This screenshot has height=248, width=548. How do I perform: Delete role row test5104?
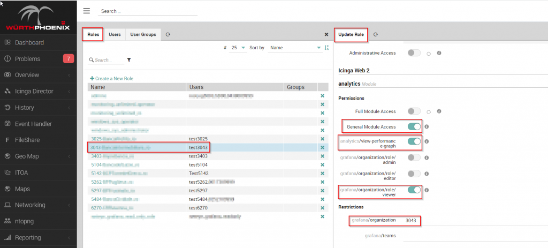323,165
